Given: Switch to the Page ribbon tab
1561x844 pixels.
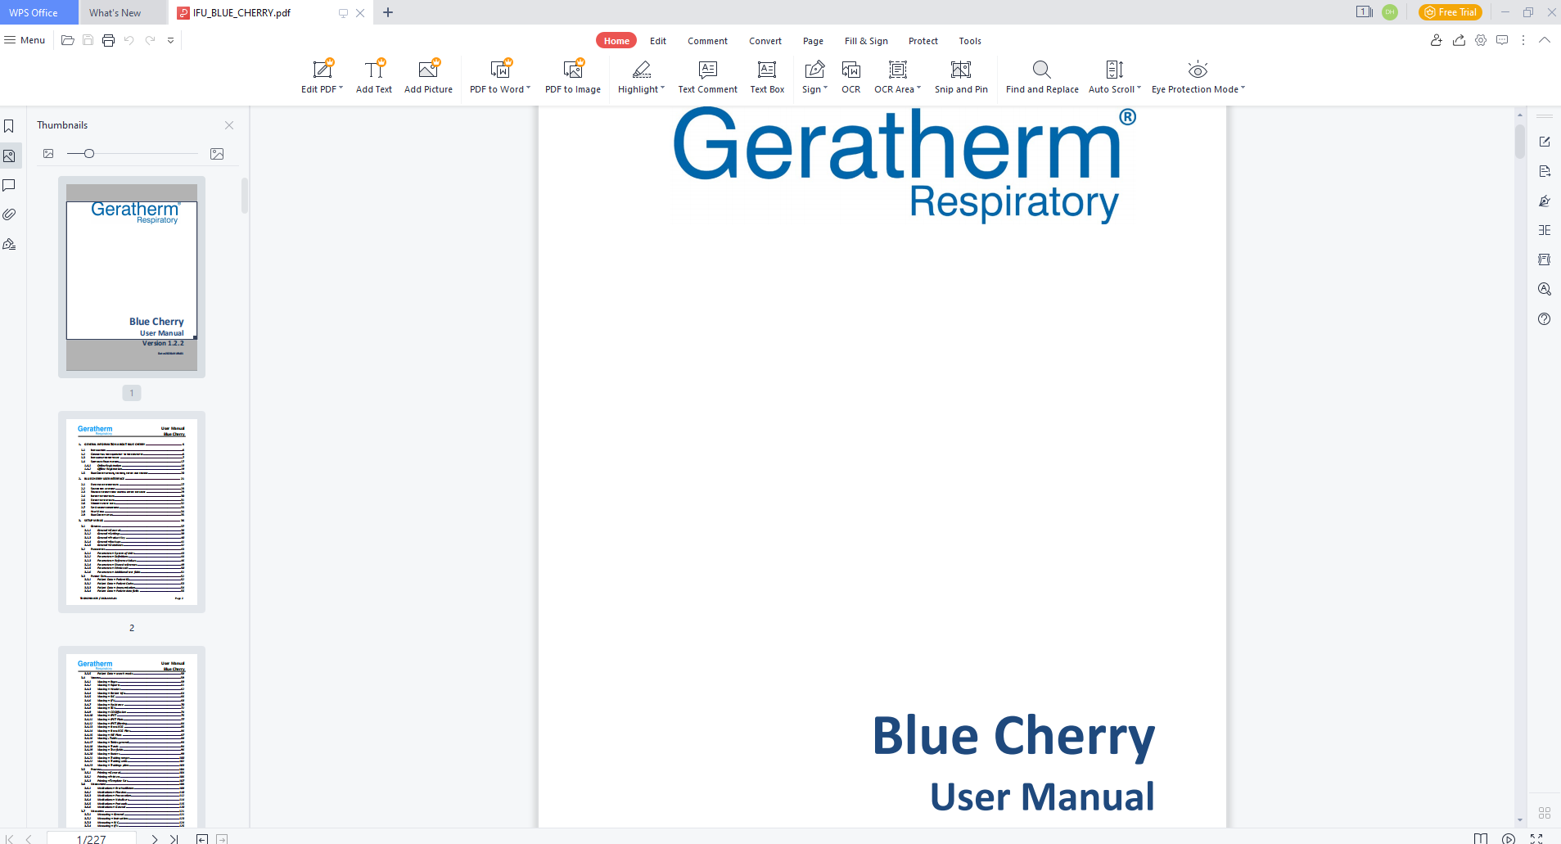Looking at the screenshot, I should 813,41.
